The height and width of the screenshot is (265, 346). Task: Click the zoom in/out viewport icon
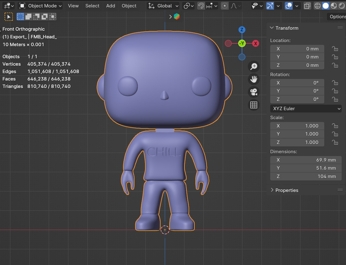254,66
